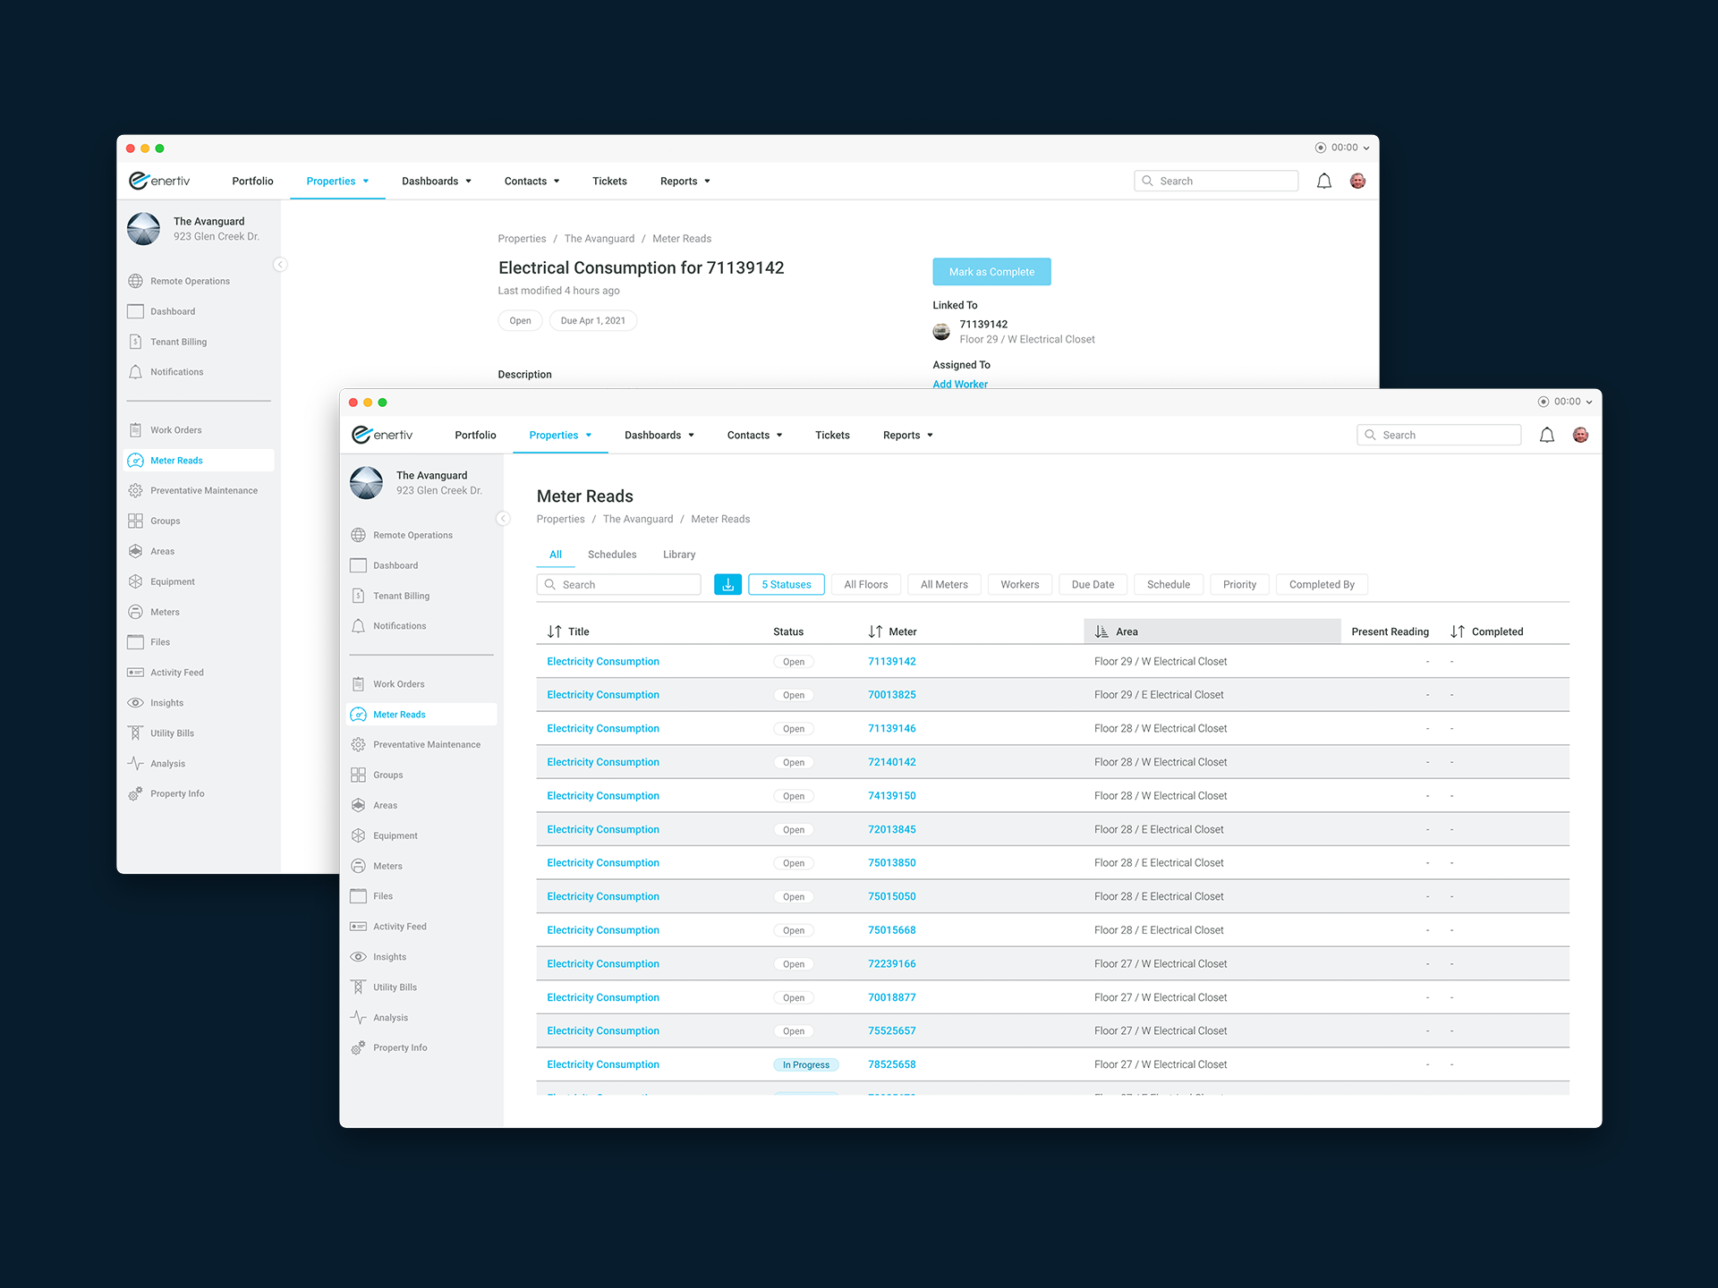Click the Meter Reads search field

(x=619, y=584)
